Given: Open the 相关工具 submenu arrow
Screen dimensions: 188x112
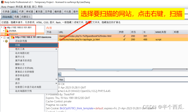Looking at the screenshot, I should pyautogui.click(x=56, y=49).
